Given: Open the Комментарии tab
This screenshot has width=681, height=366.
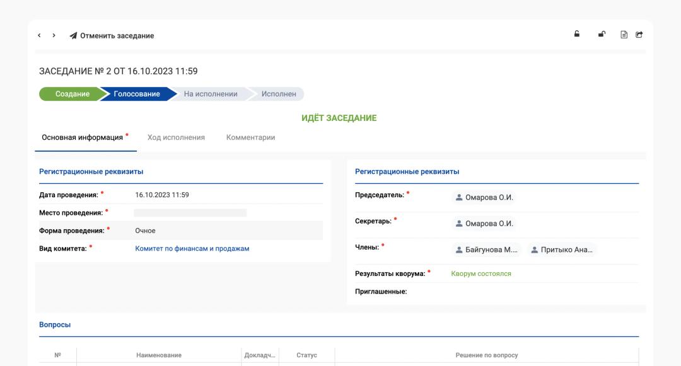Looking at the screenshot, I should pos(250,137).
